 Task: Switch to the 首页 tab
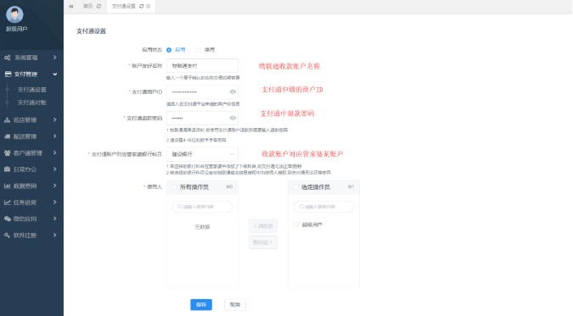[88, 6]
